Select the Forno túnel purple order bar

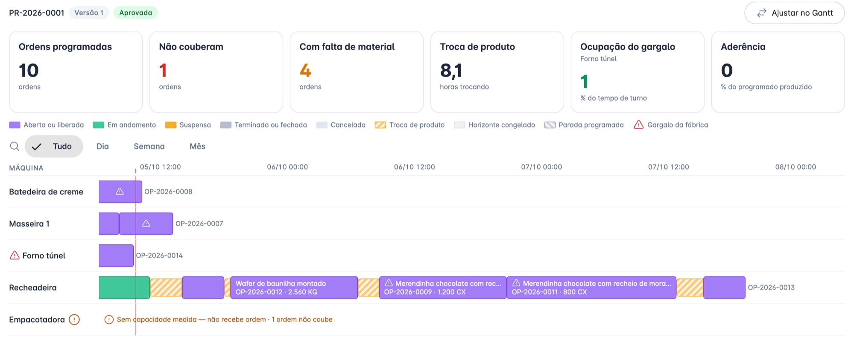116,255
